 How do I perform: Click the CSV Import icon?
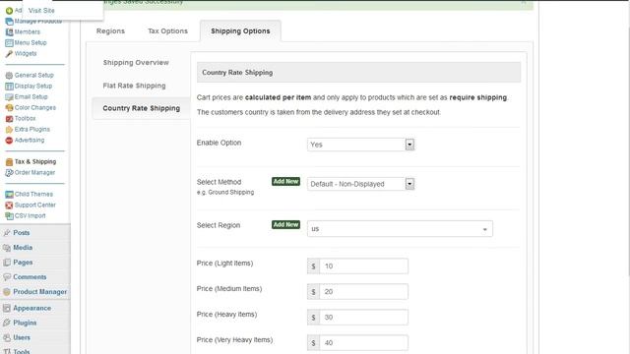click(9, 216)
